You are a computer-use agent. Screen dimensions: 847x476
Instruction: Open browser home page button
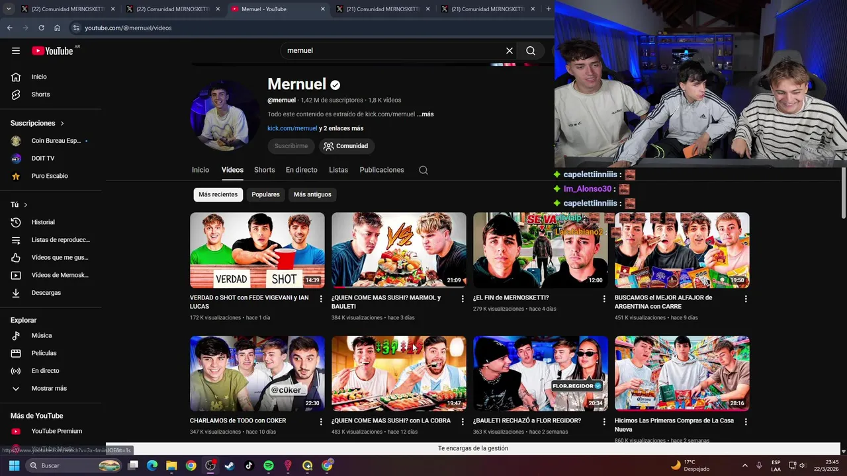[x=58, y=28]
